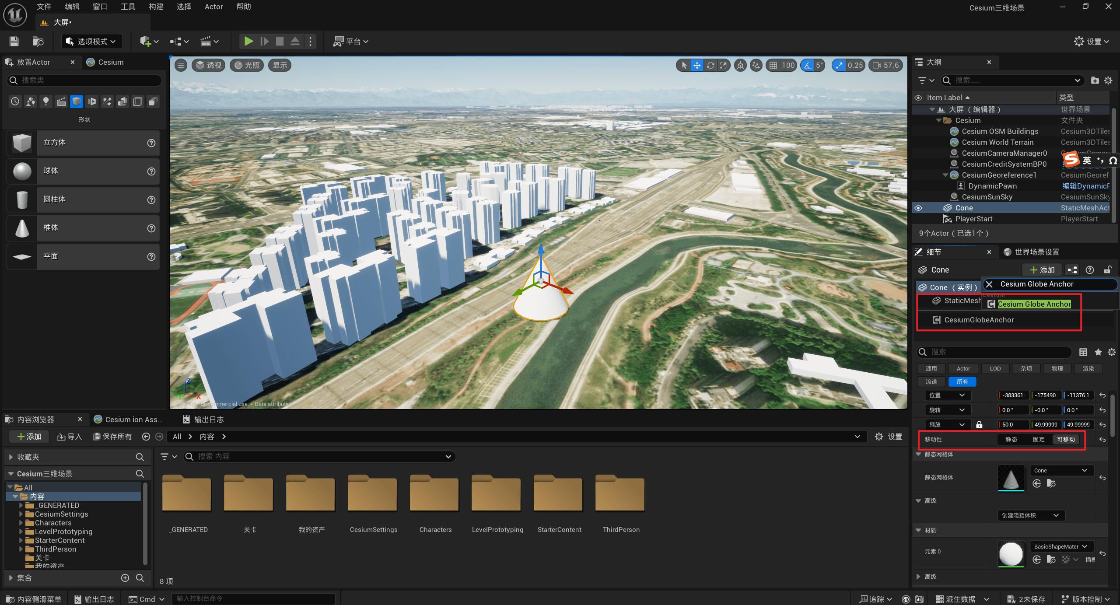Viewport: 1120px width, 605px height.
Task: Open the static mesh Cone asset dropdown
Action: [1061, 471]
